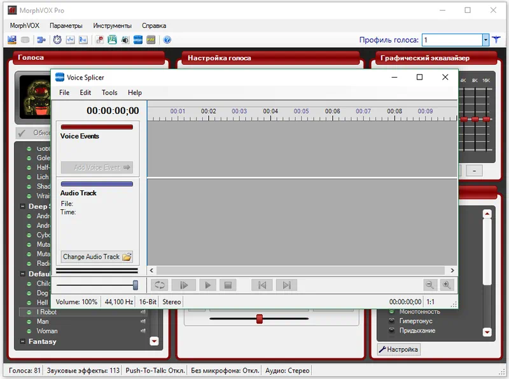Zoom in the Voice Splicer timeline
Viewport: 509px width, 379px height.
pyautogui.click(x=447, y=285)
